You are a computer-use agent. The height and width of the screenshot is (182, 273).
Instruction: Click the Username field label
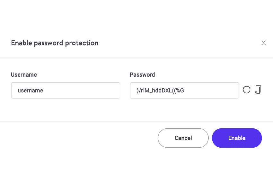point(24,75)
